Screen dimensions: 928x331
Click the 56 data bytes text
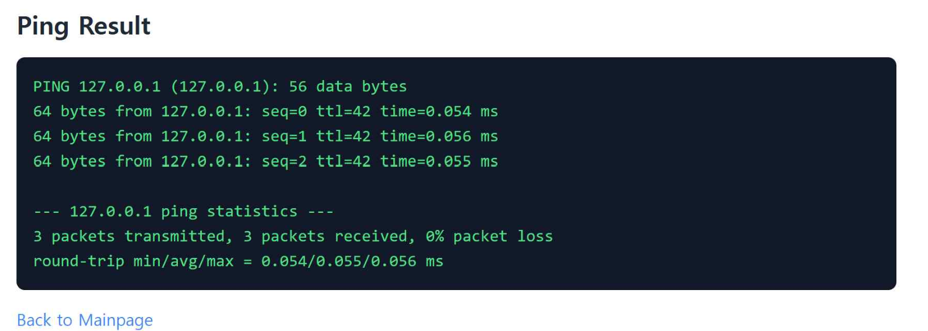348,87
